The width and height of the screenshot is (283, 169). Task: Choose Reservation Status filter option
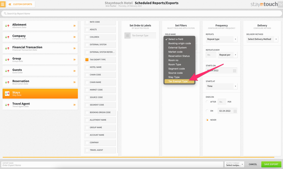click(x=179, y=56)
